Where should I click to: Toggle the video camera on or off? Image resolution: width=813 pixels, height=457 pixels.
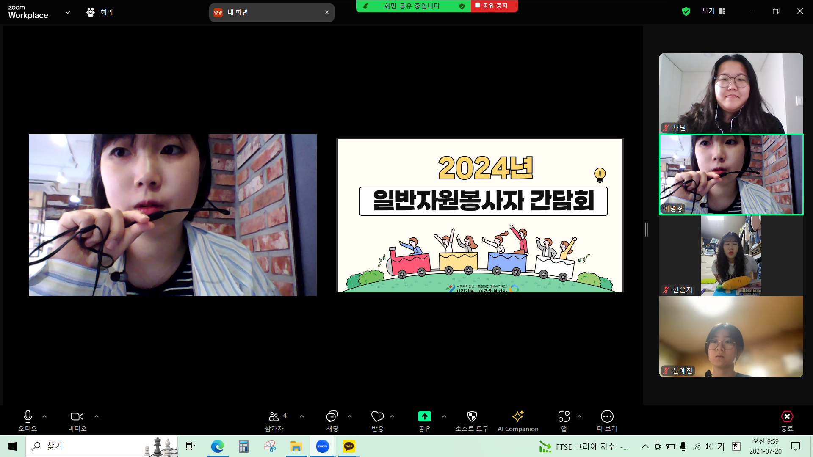(77, 416)
